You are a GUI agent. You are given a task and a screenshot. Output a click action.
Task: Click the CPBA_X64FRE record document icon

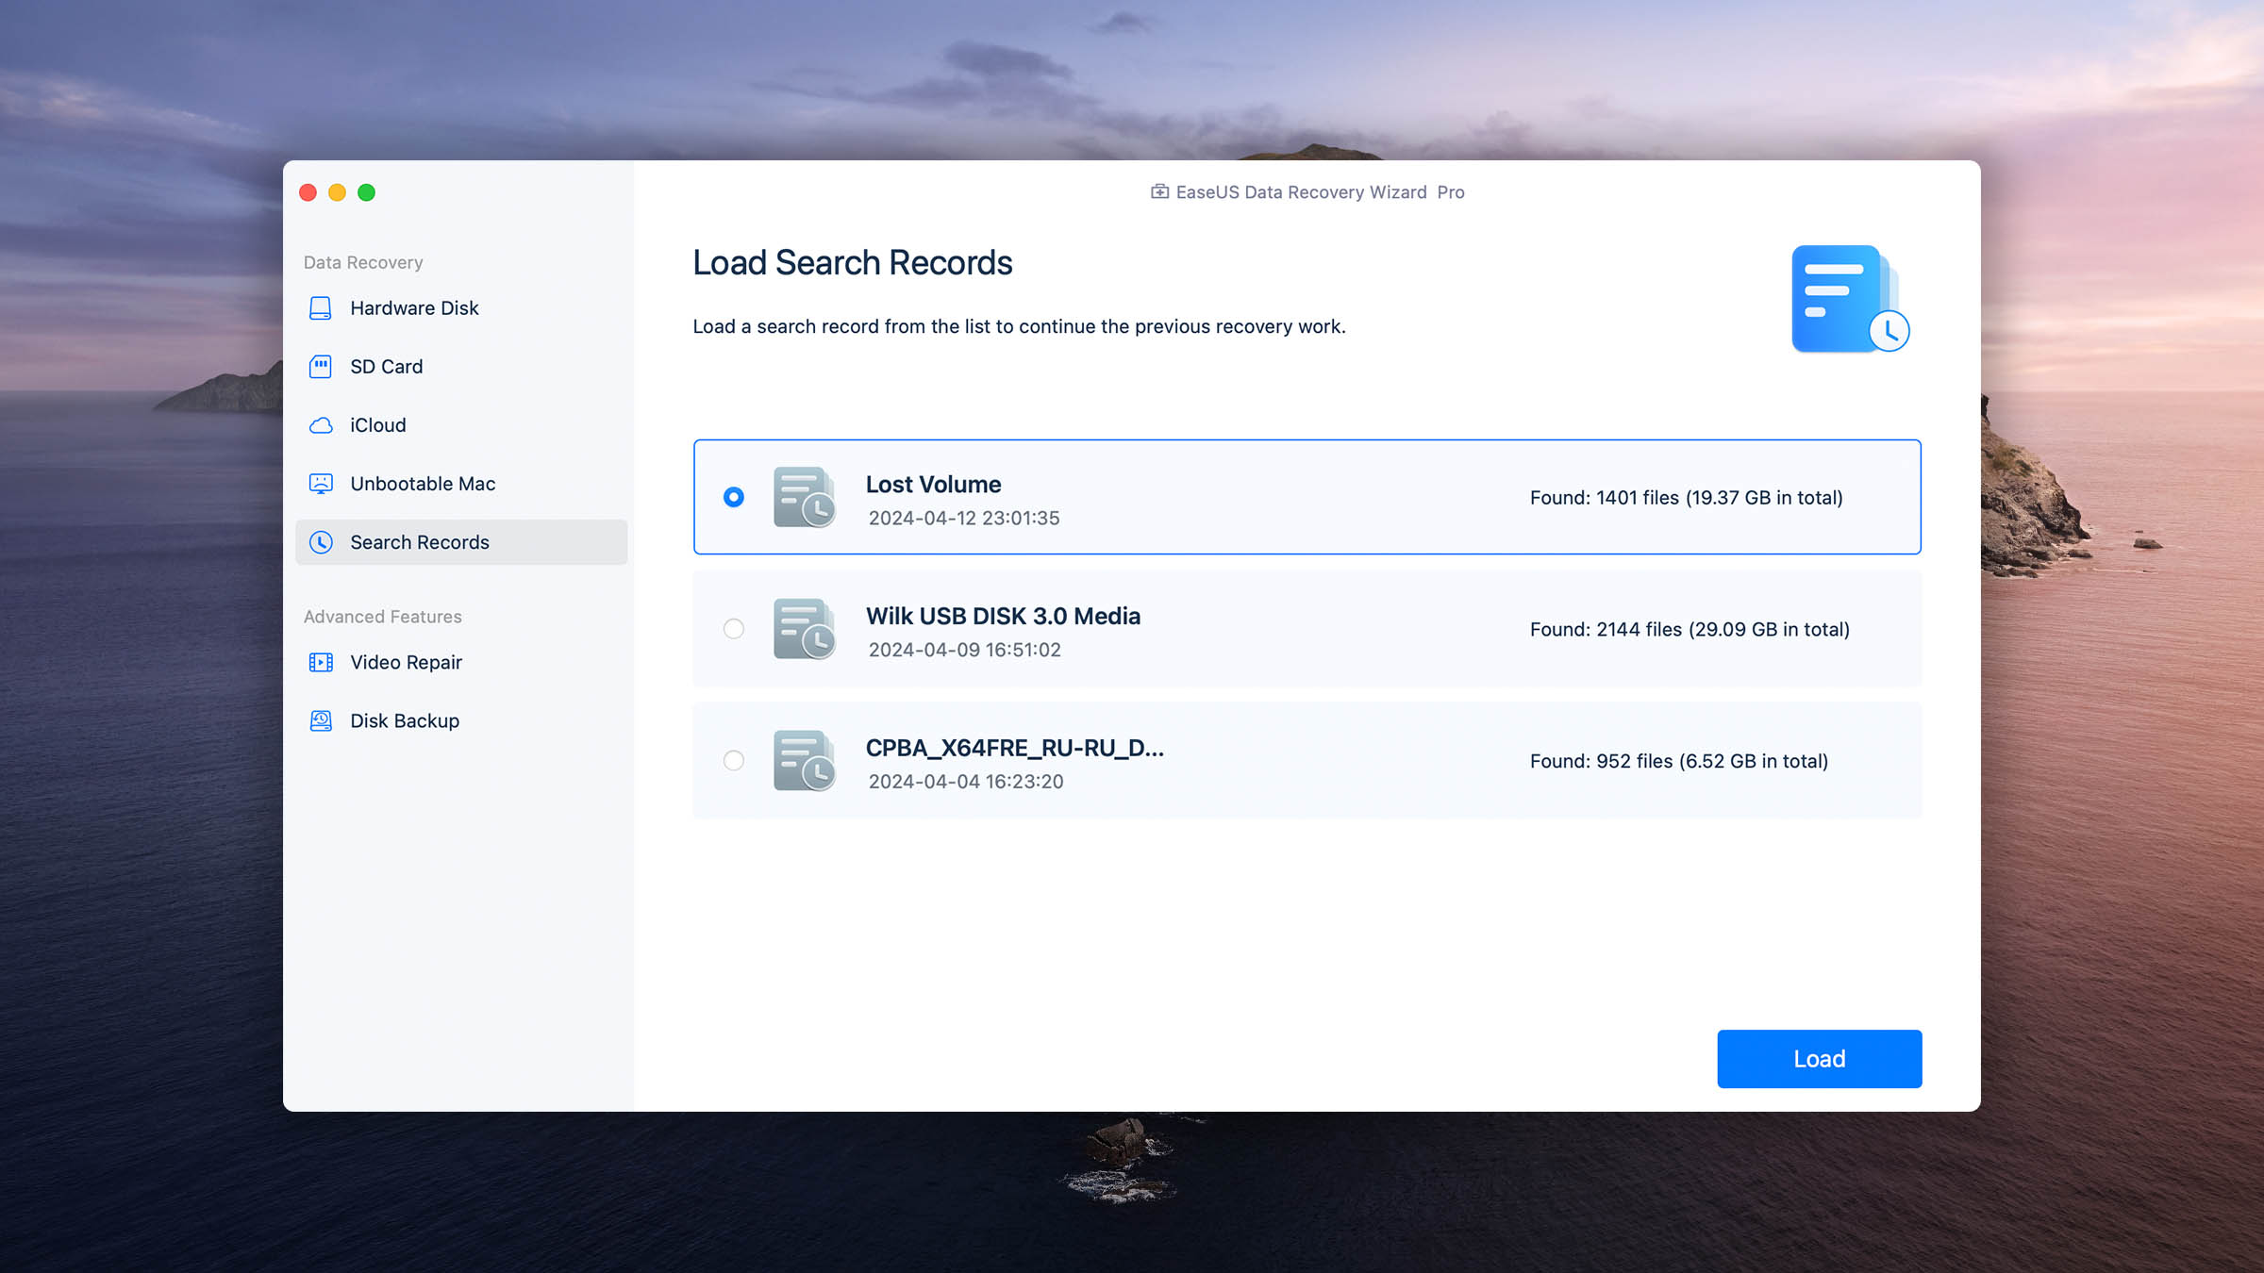click(x=803, y=760)
